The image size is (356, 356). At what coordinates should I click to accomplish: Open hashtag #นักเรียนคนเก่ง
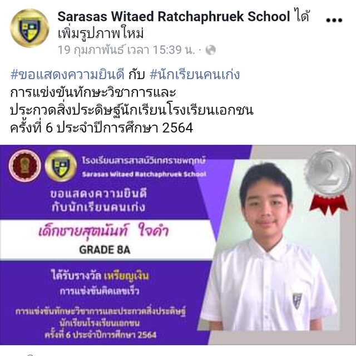[x=195, y=74]
